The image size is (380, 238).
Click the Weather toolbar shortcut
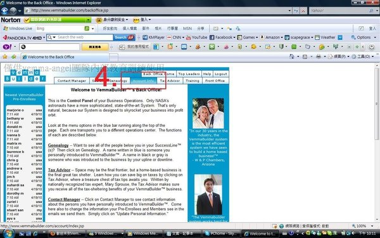[325, 37]
